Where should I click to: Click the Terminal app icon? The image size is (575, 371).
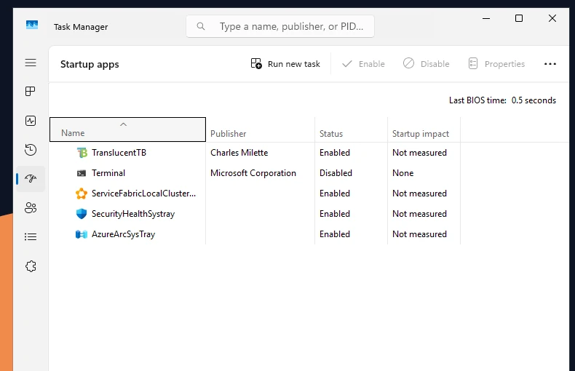[82, 173]
